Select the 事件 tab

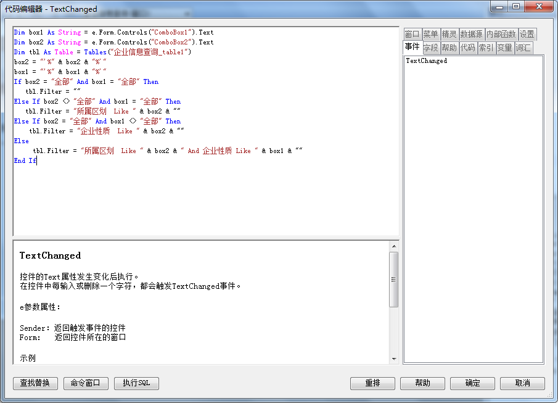pyautogui.click(x=412, y=47)
